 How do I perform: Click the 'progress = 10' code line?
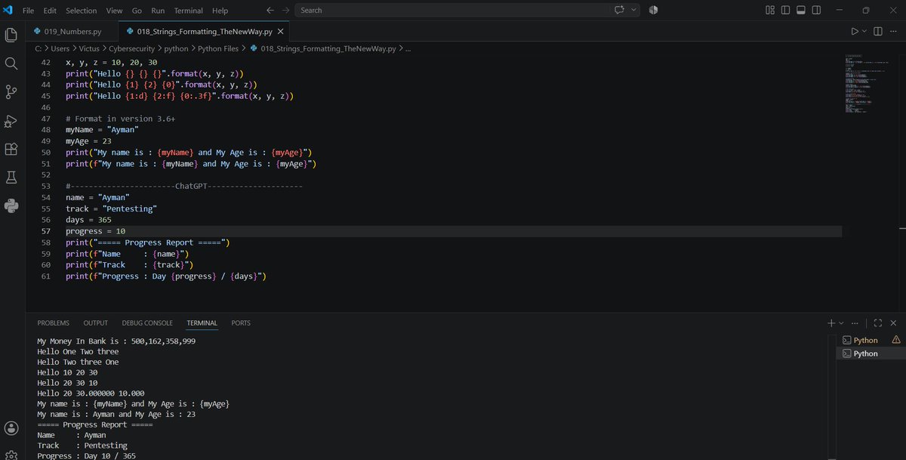(95, 231)
